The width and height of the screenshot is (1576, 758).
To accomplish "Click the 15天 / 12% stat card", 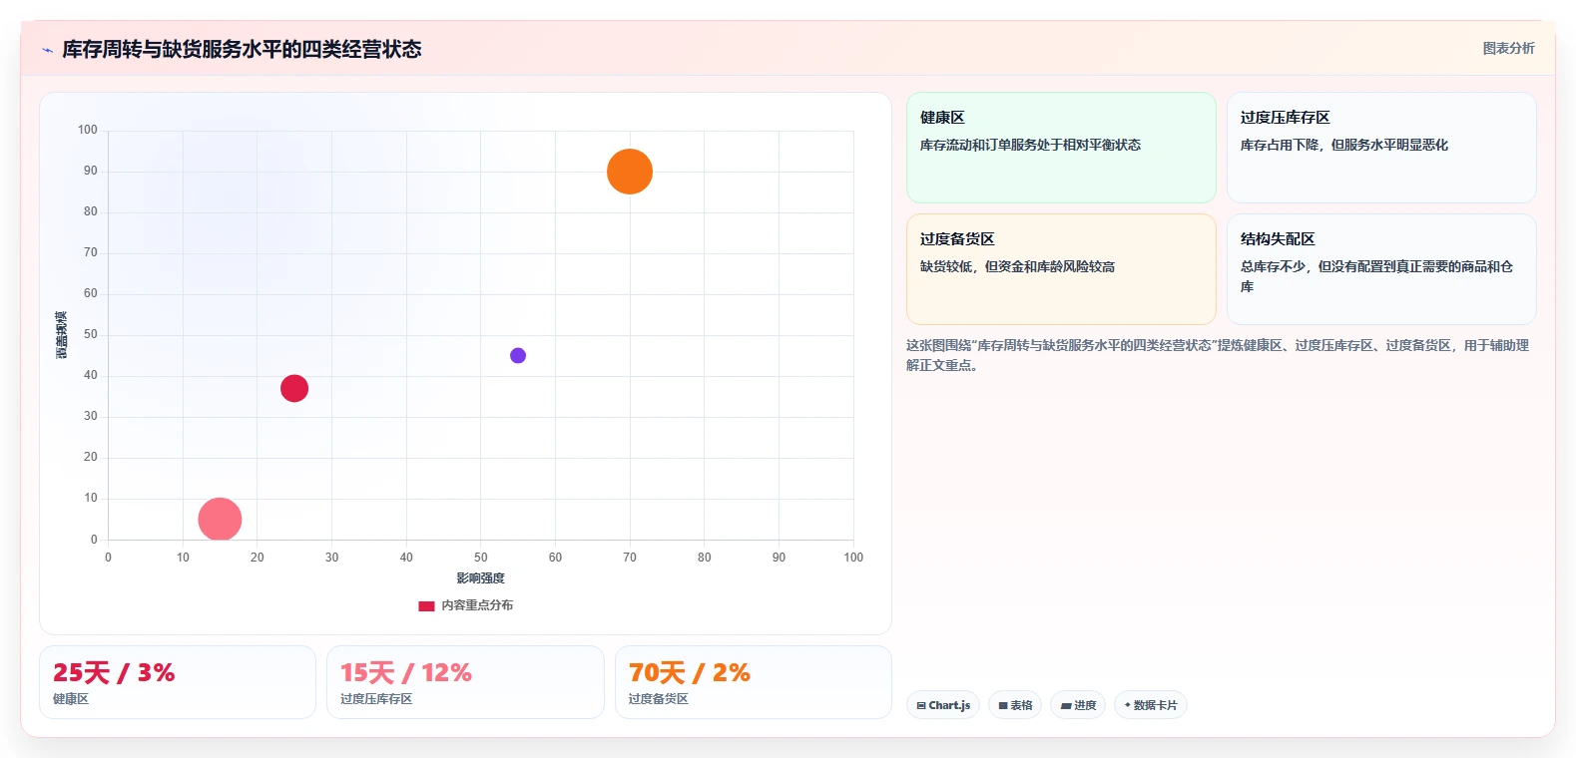I will [x=465, y=682].
